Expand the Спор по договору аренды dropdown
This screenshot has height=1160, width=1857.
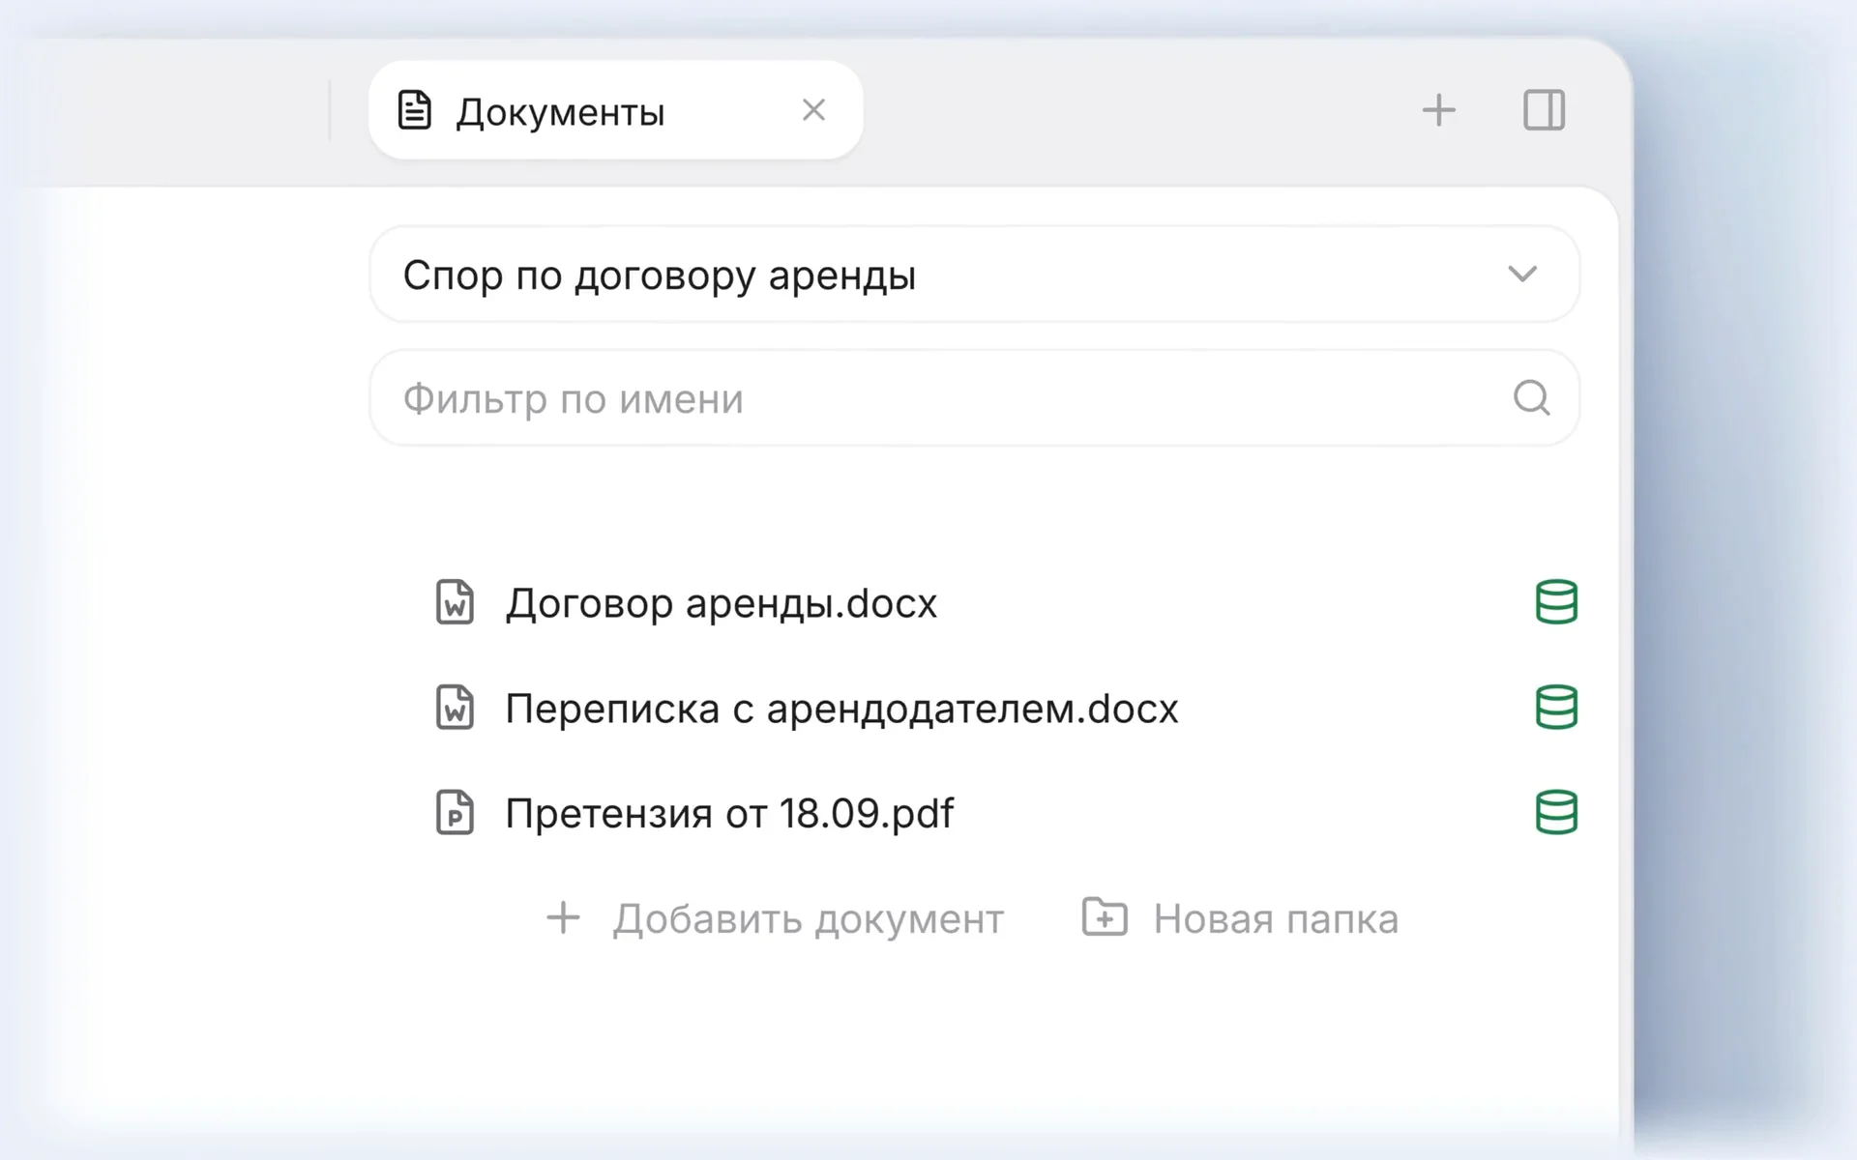[974, 275]
